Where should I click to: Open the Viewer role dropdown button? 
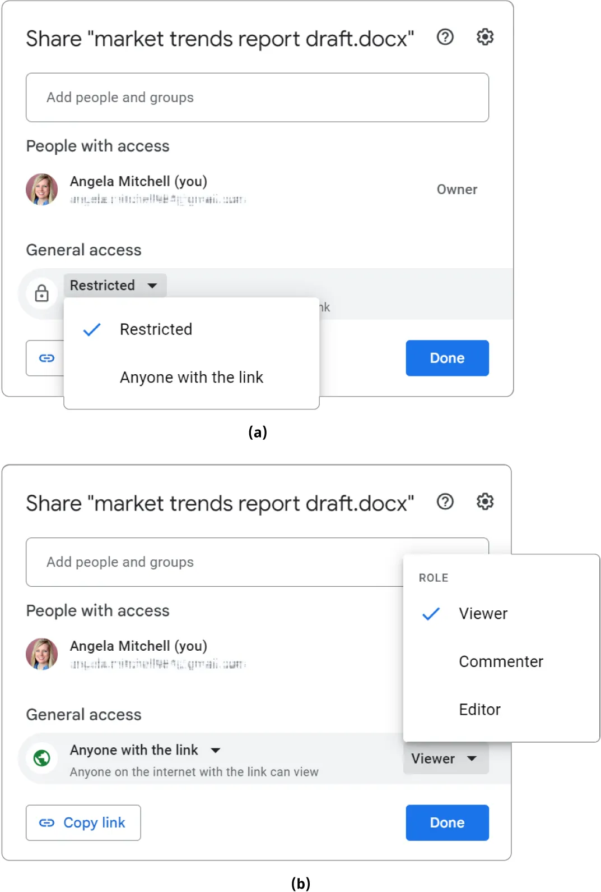pyautogui.click(x=445, y=758)
